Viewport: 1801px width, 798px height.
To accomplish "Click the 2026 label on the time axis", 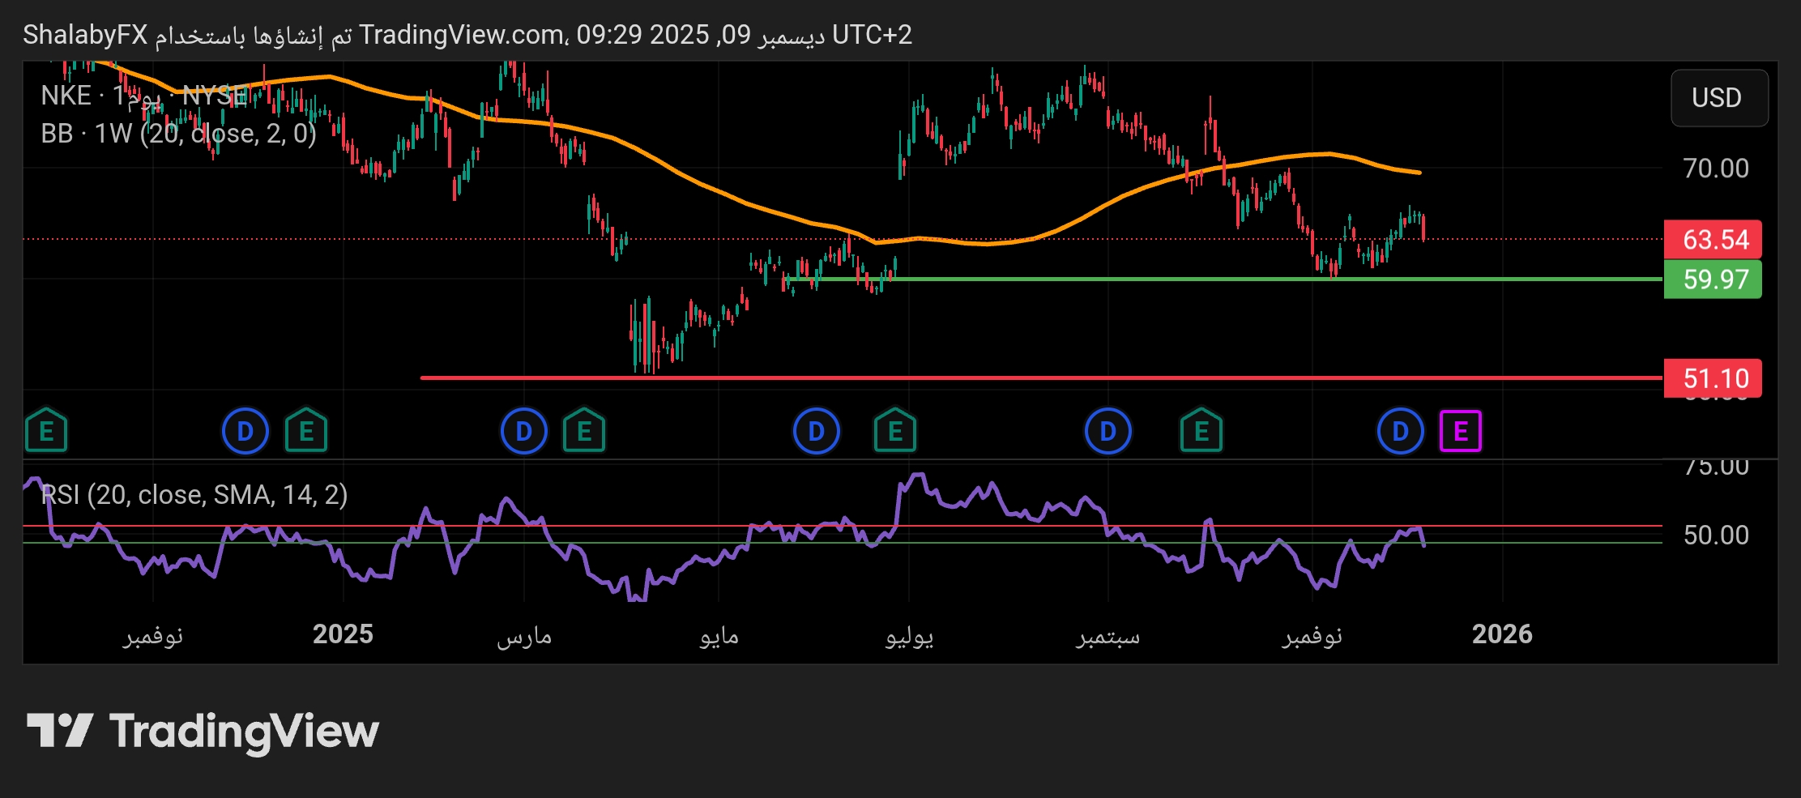I will [x=1501, y=634].
